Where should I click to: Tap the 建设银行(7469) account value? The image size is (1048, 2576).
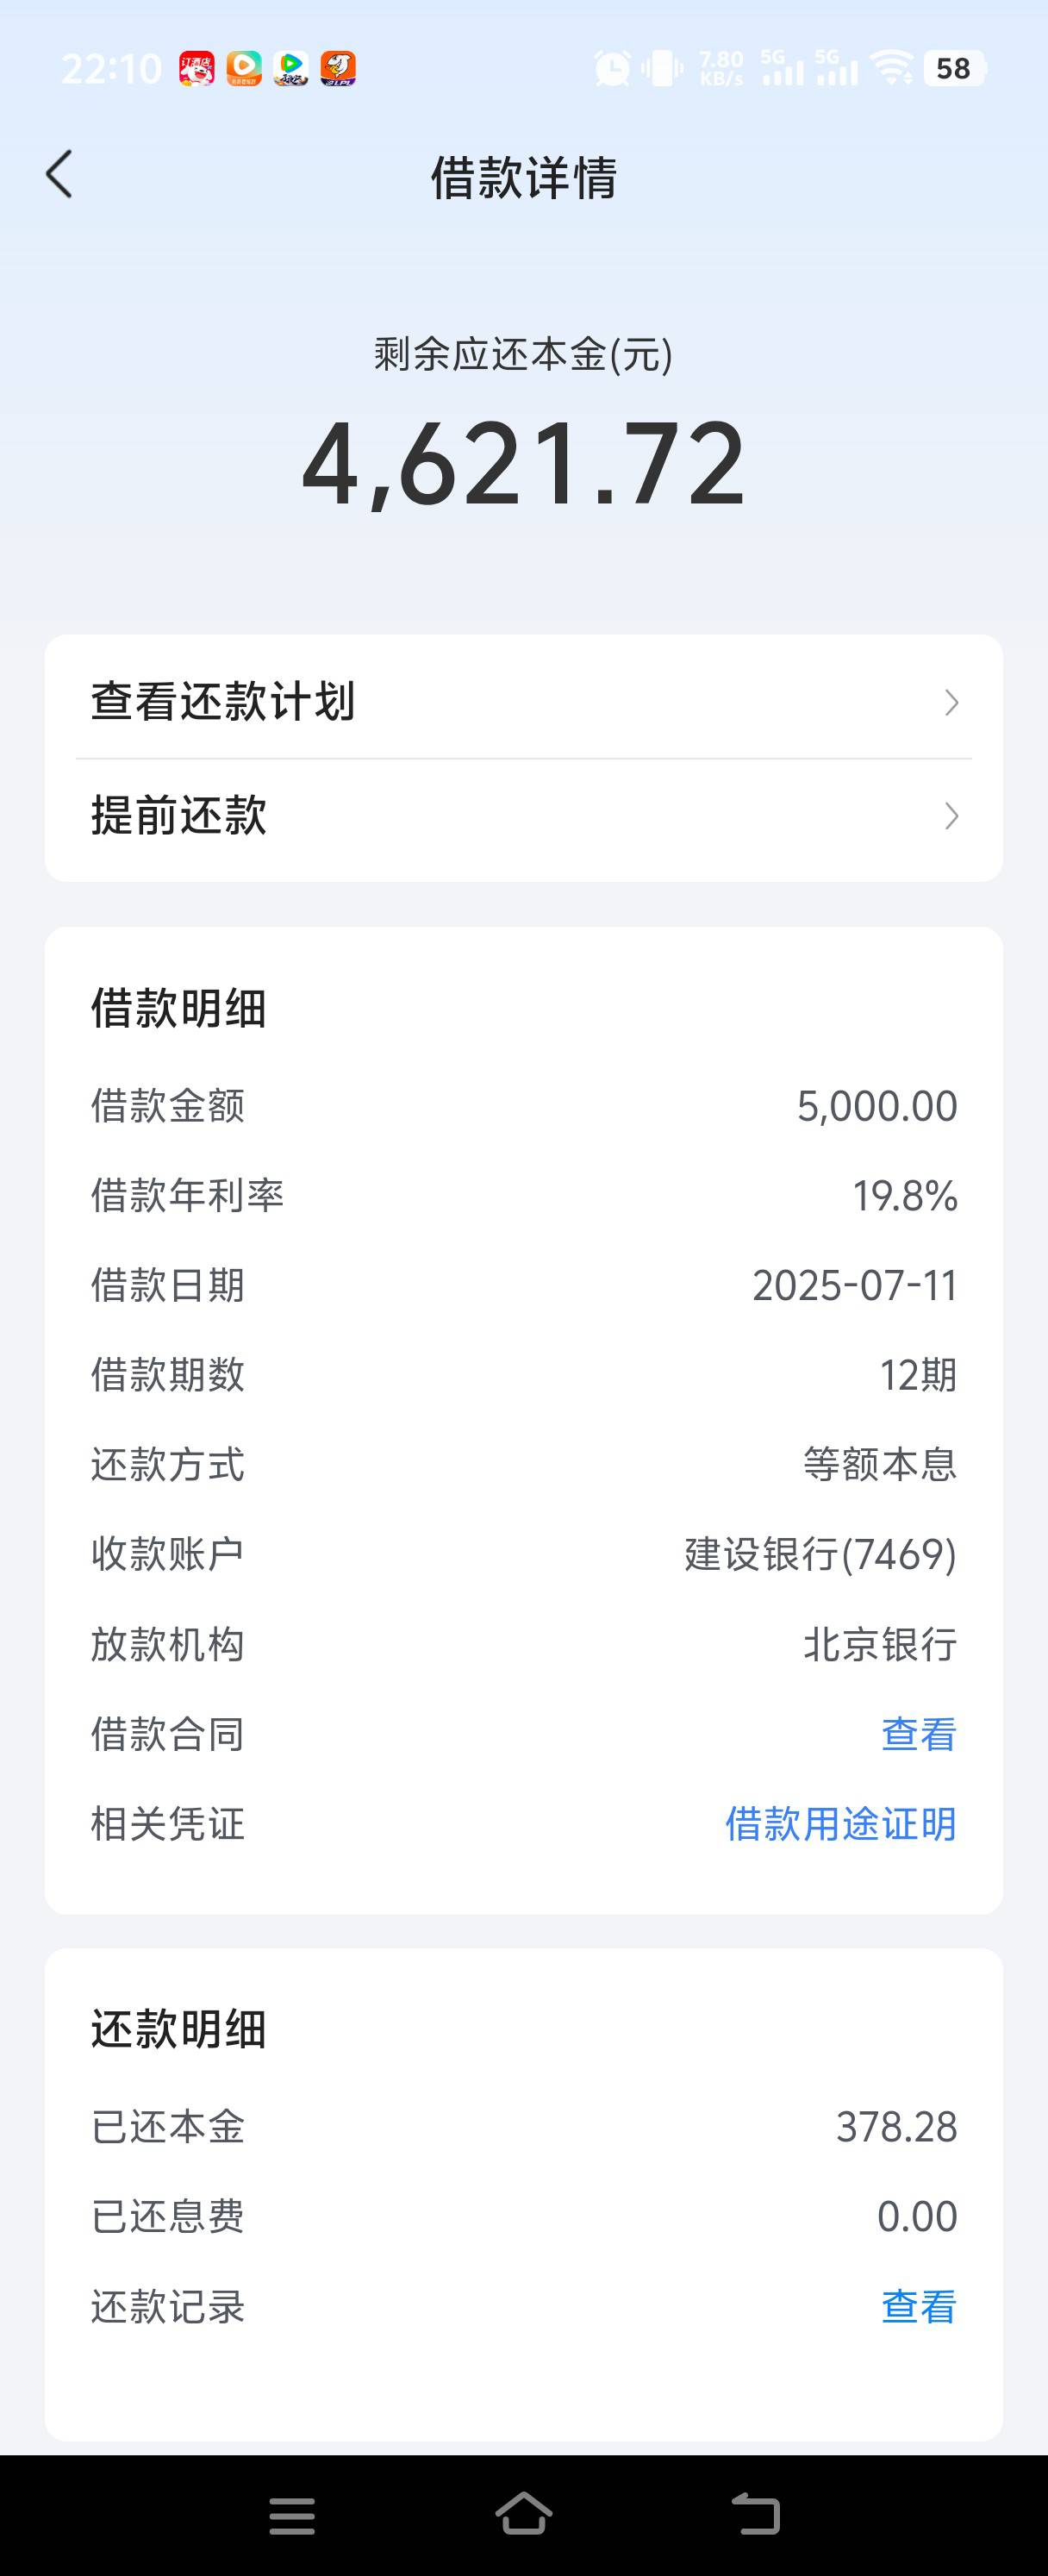pyautogui.click(x=821, y=1554)
